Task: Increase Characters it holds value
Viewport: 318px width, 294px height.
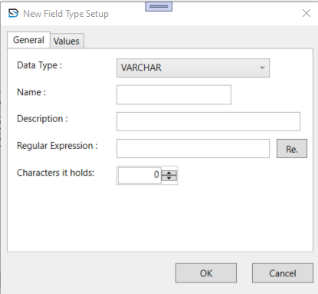Action: coord(169,173)
